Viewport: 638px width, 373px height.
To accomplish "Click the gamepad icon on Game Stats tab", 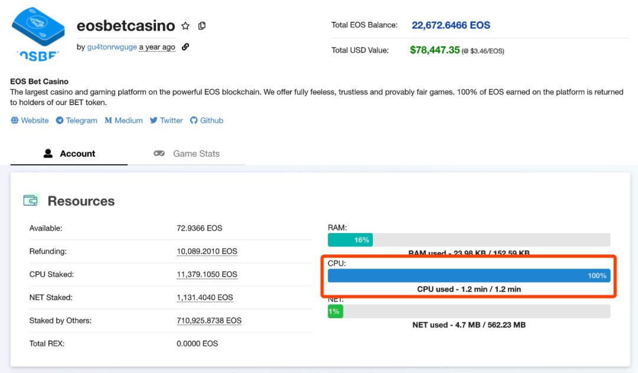I will tap(159, 153).
